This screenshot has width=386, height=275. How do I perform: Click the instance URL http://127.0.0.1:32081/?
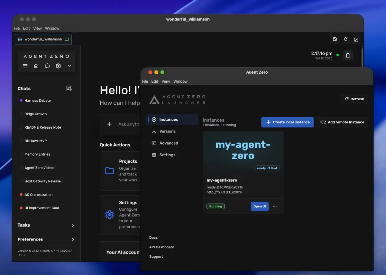tap(224, 192)
